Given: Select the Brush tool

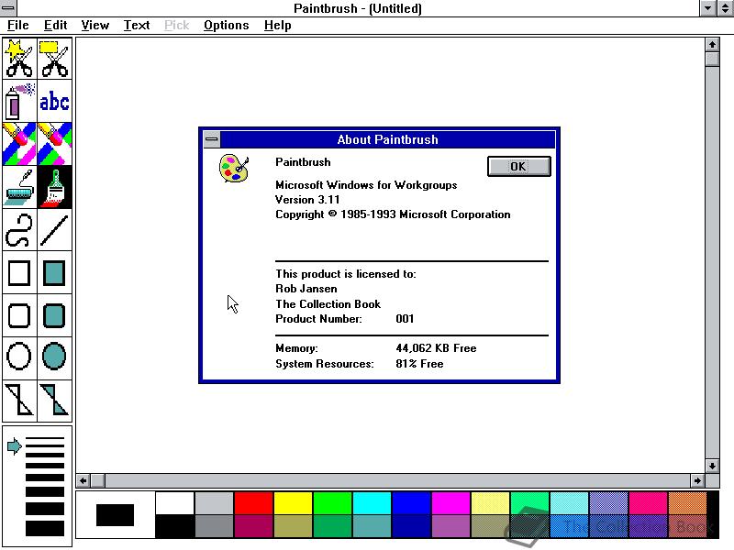Looking at the screenshot, I should pos(54,187).
